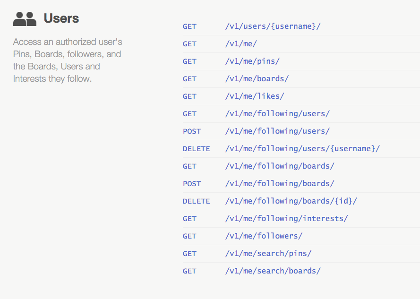Click the GET label beside /v1/me/followers/

[x=189, y=236]
